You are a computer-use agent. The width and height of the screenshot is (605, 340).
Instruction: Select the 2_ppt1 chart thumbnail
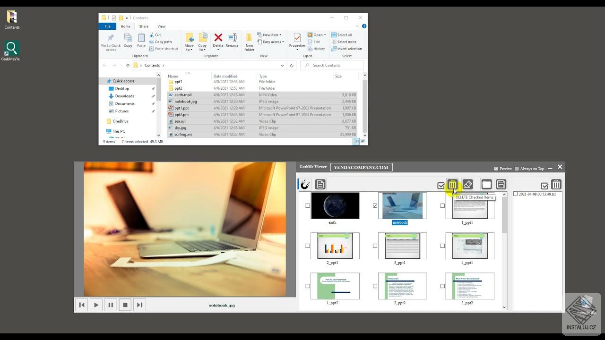click(x=335, y=246)
